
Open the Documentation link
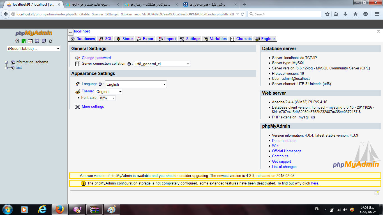[x=284, y=141]
